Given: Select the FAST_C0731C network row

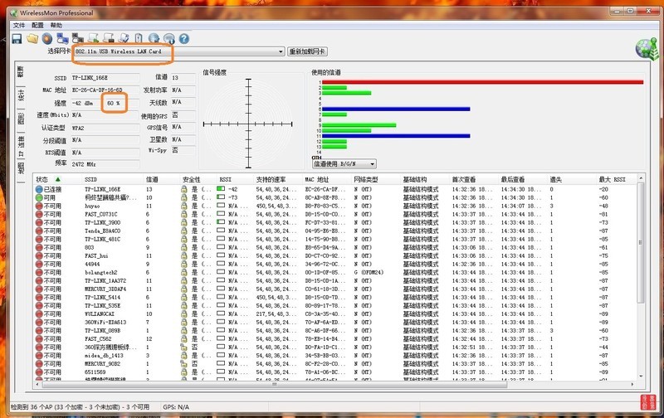Looking at the screenshot, I should 336,215.
